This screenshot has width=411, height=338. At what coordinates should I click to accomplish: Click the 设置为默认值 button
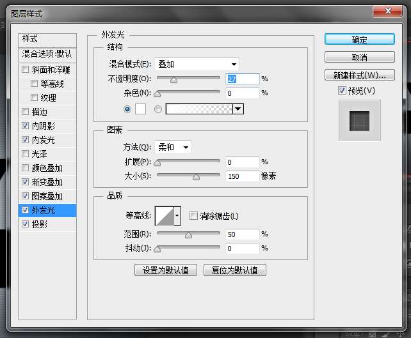166,270
